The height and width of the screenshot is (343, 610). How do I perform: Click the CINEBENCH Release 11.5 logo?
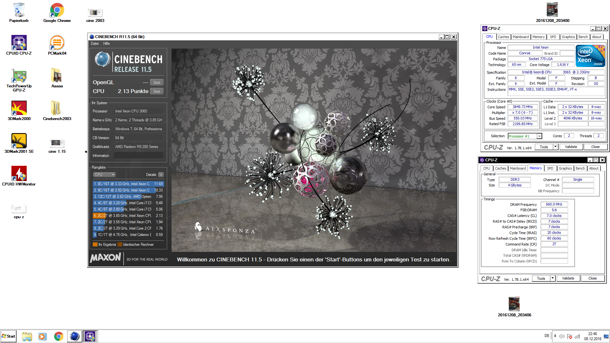tap(128, 62)
